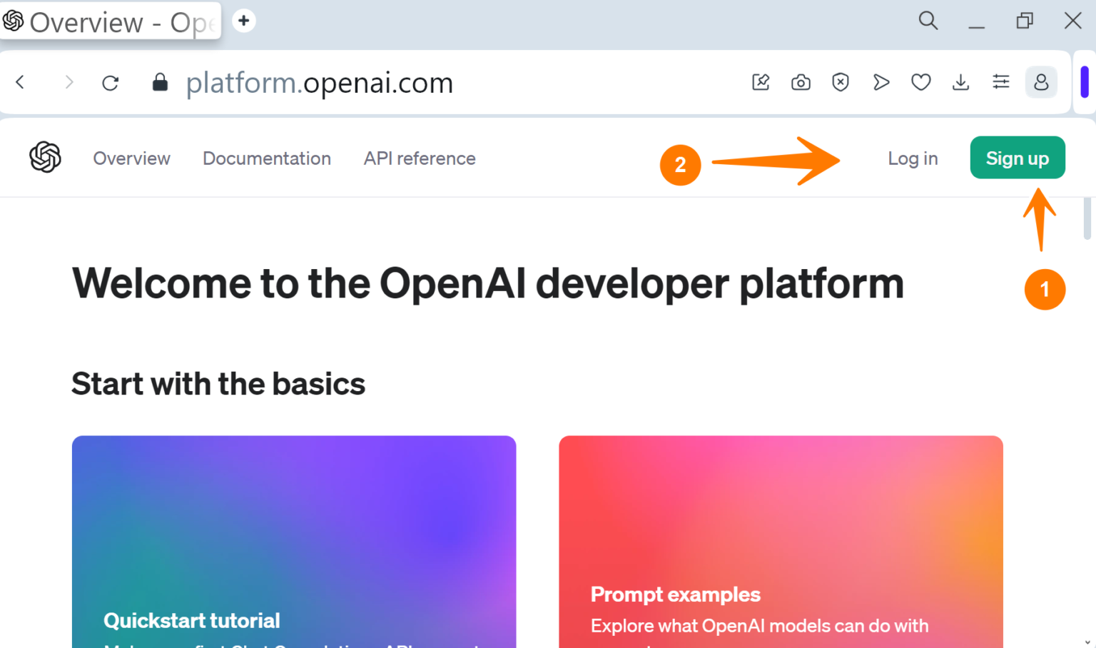
Task: Open the screenshot capture camera tool
Action: coord(800,82)
